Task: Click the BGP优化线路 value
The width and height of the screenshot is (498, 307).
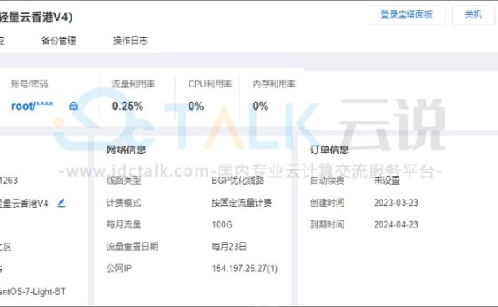Action: (x=238, y=181)
